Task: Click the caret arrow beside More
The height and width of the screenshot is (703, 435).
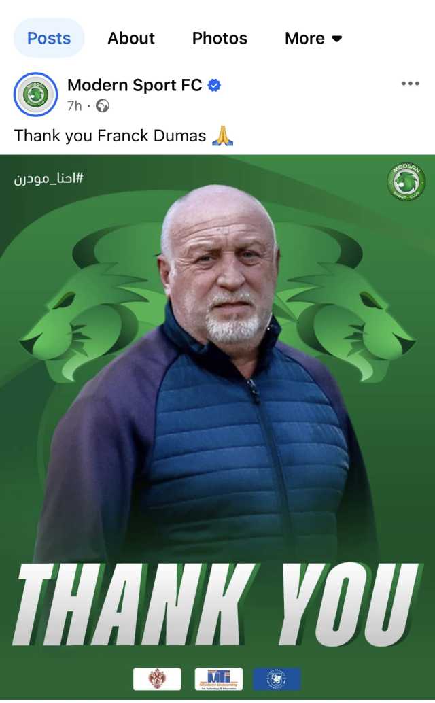Action: (x=337, y=39)
